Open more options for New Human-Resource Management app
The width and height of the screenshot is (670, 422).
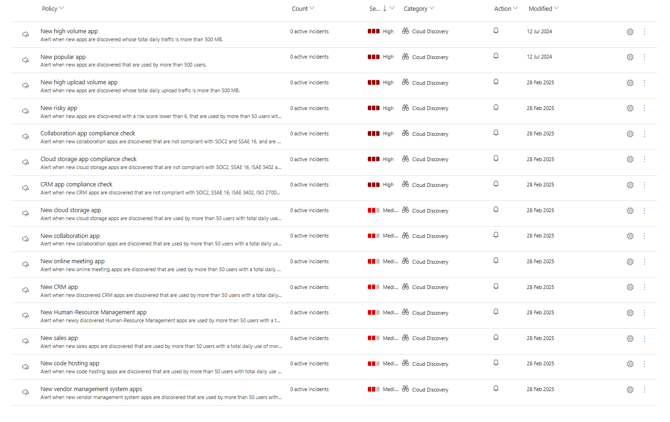click(x=644, y=313)
